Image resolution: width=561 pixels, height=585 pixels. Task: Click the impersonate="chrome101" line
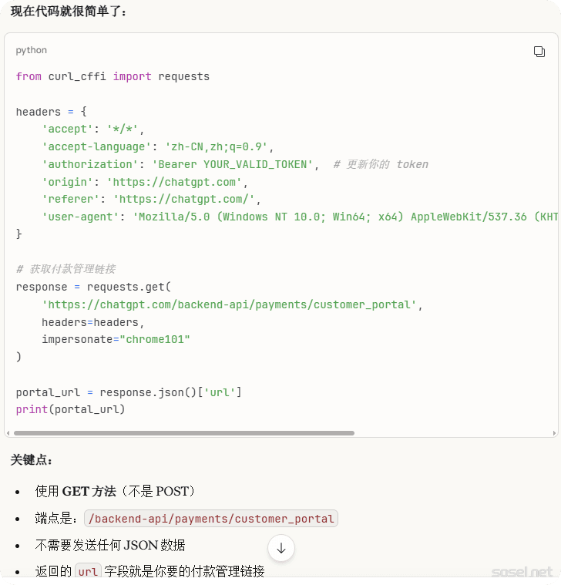116,339
